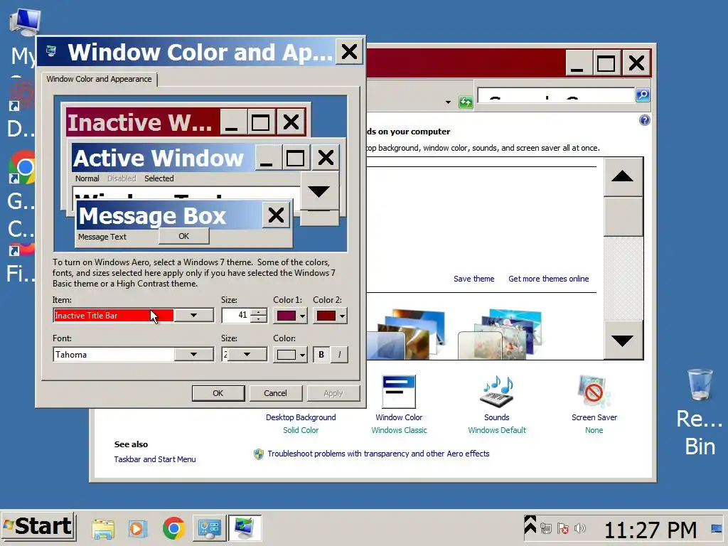Open the Sounds icon in Personalization
The width and height of the screenshot is (728, 546).
point(497,392)
